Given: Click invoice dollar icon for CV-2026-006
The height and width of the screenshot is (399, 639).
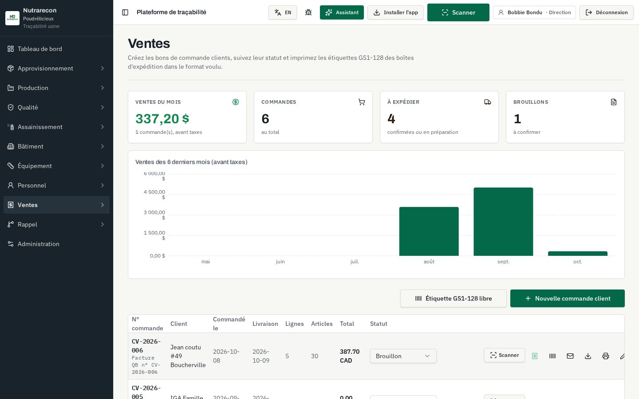Looking at the screenshot, I should [x=535, y=356].
